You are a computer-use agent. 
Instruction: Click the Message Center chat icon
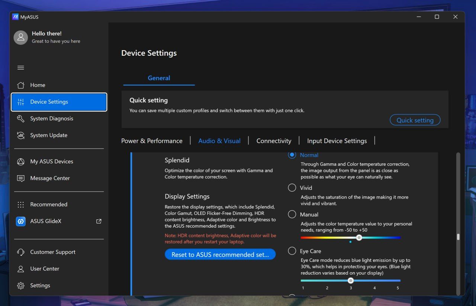coord(21,178)
